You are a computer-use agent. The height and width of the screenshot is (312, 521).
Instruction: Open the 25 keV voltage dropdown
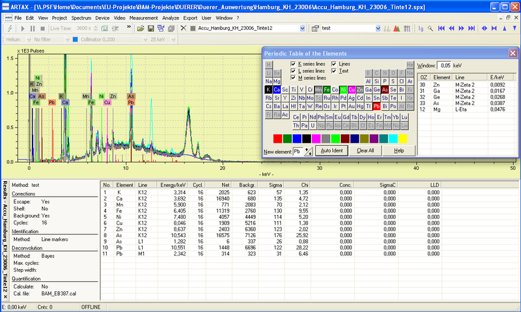point(173,40)
